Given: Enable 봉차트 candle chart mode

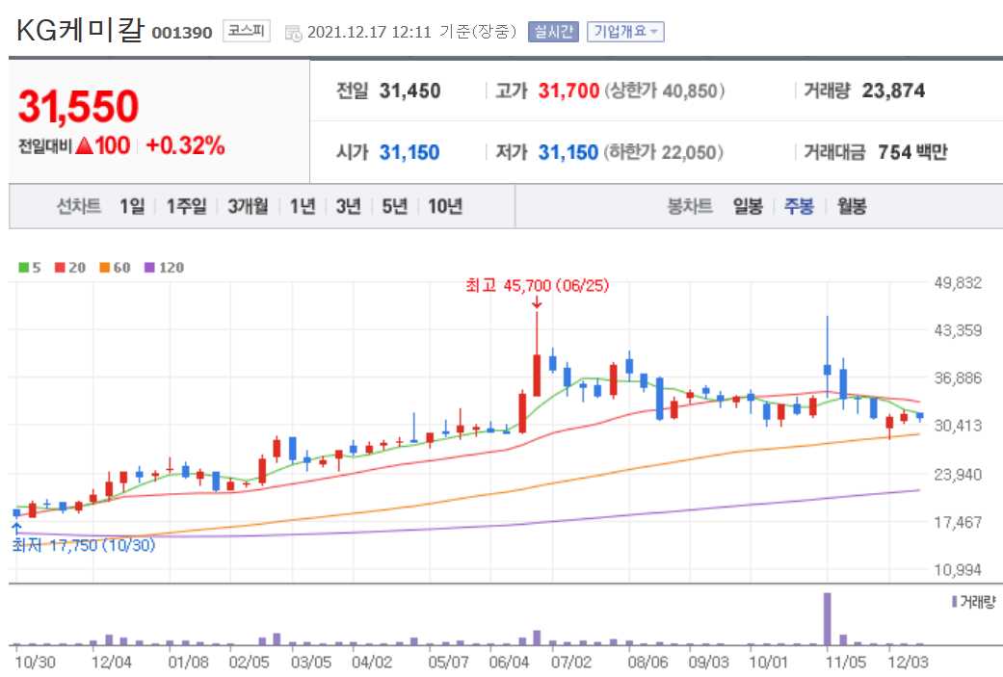Looking at the screenshot, I should click(689, 205).
